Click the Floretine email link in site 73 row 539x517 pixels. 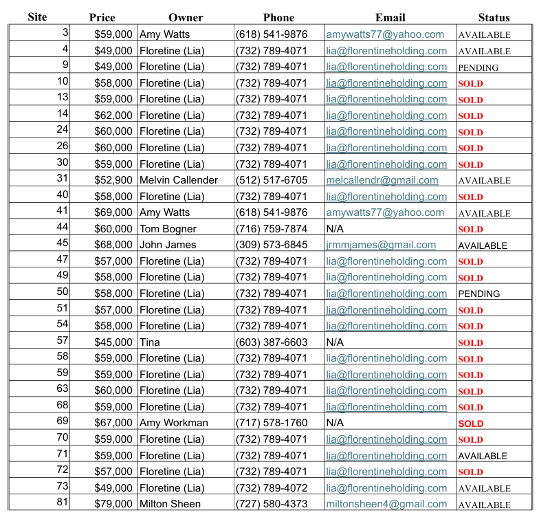[x=386, y=488]
